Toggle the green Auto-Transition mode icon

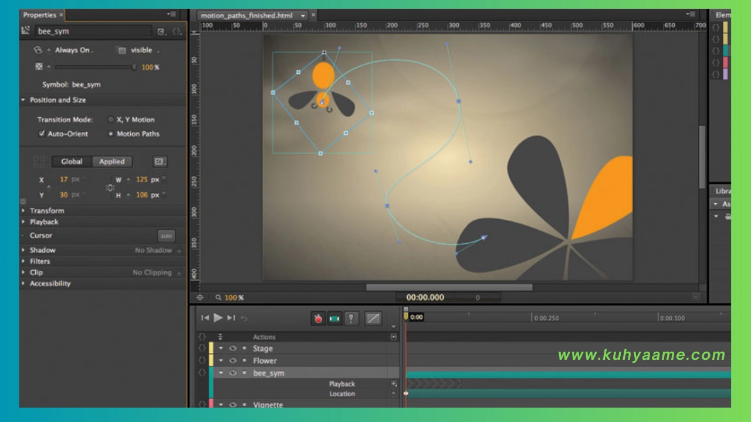(334, 318)
